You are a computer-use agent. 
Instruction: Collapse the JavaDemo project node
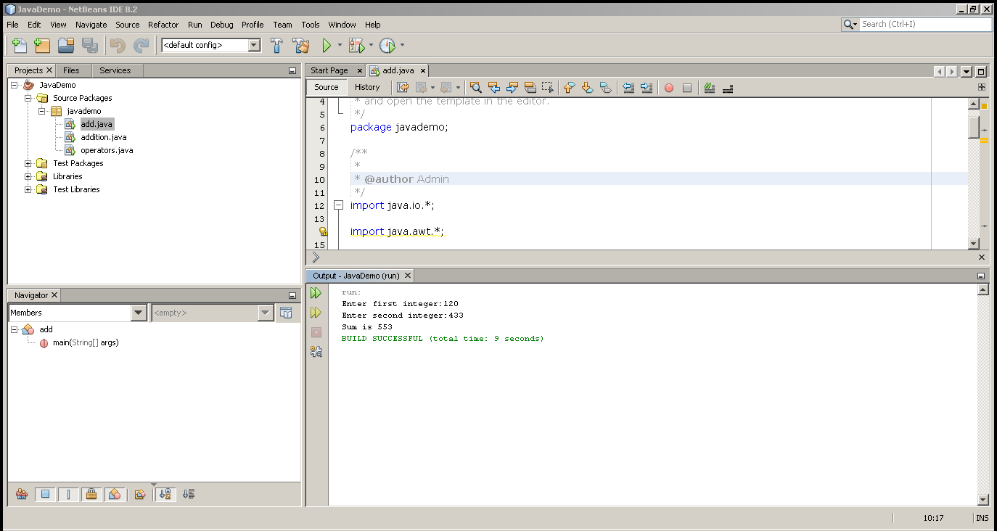point(15,85)
